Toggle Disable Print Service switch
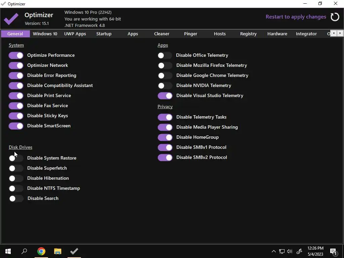 [16, 96]
